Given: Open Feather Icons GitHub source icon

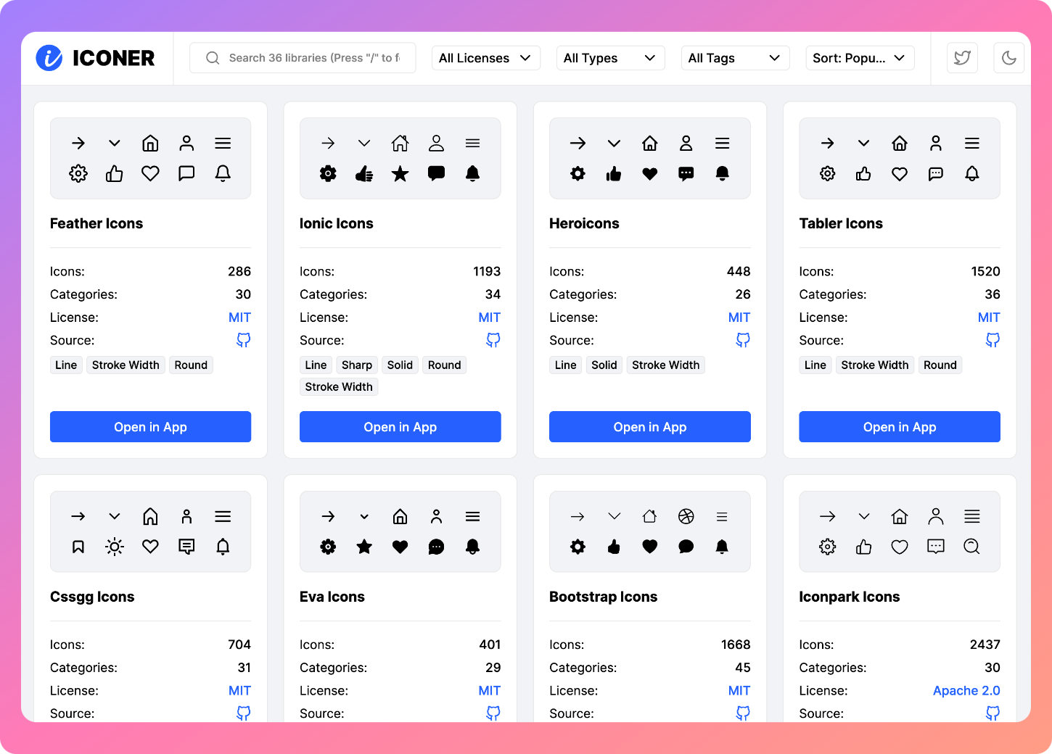Looking at the screenshot, I should click(244, 340).
